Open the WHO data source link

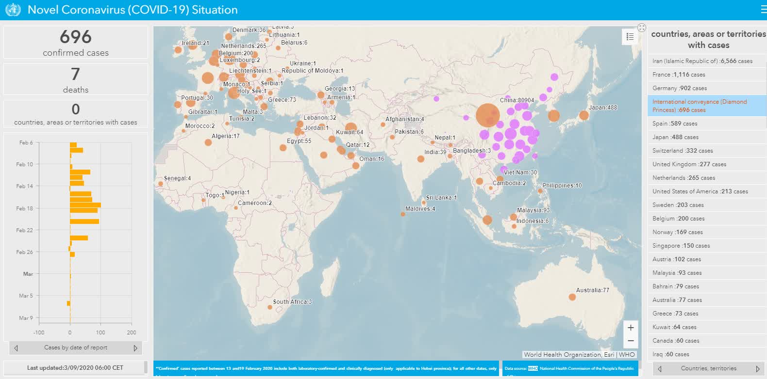(x=533, y=368)
